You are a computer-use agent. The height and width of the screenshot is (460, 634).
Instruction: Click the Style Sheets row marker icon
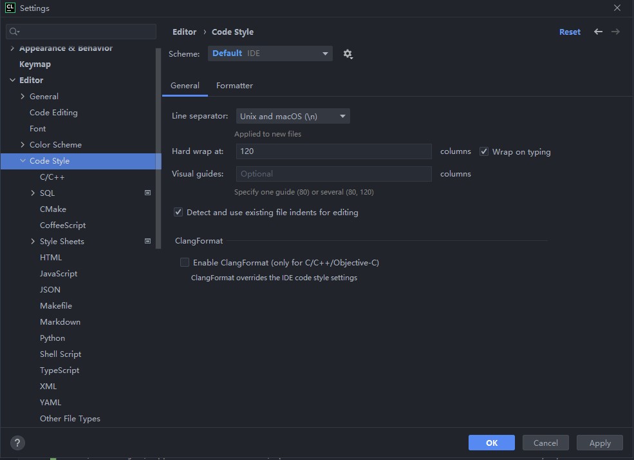[x=147, y=241]
